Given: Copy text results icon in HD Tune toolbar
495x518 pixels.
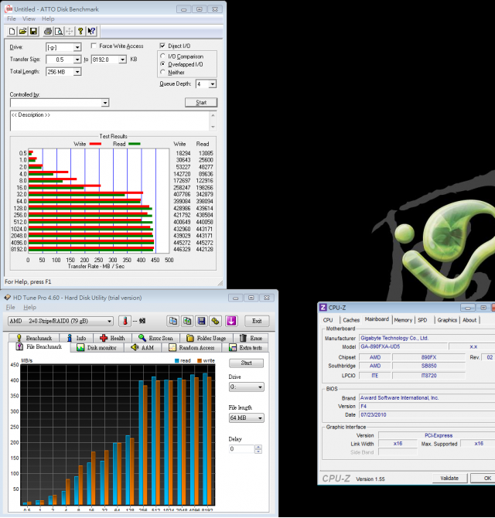Looking at the screenshot, I should click(x=173, y=321).
